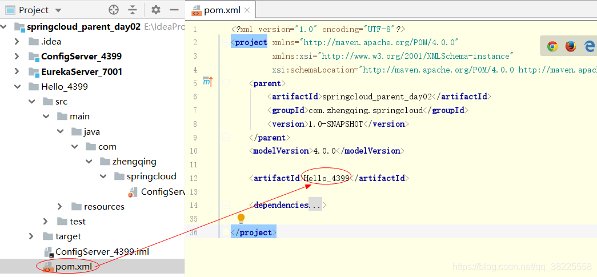Select pom.xml in the project tree
The width and height of the screenshot is (597, 277).
[x=74, y=267]
